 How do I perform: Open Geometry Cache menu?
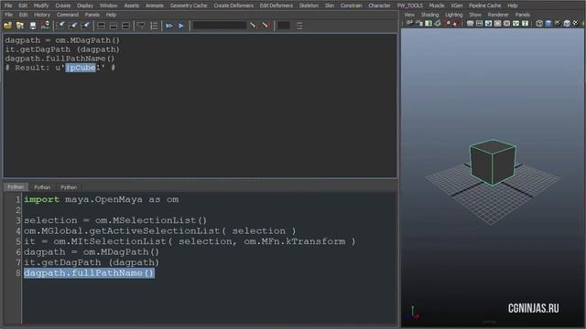[189, 5]
